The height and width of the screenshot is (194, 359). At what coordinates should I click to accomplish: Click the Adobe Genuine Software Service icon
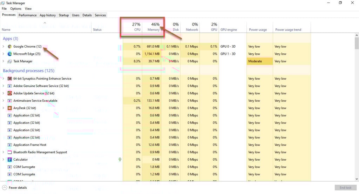pyautogui.click(x=9, y=86)
